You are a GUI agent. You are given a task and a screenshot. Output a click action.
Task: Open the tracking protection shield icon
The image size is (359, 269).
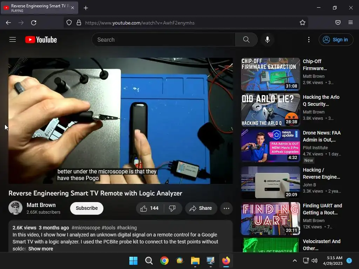[x=69, y=22]
